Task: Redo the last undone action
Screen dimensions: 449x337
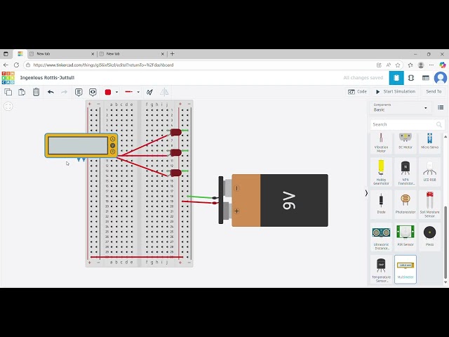Action: 64,92
